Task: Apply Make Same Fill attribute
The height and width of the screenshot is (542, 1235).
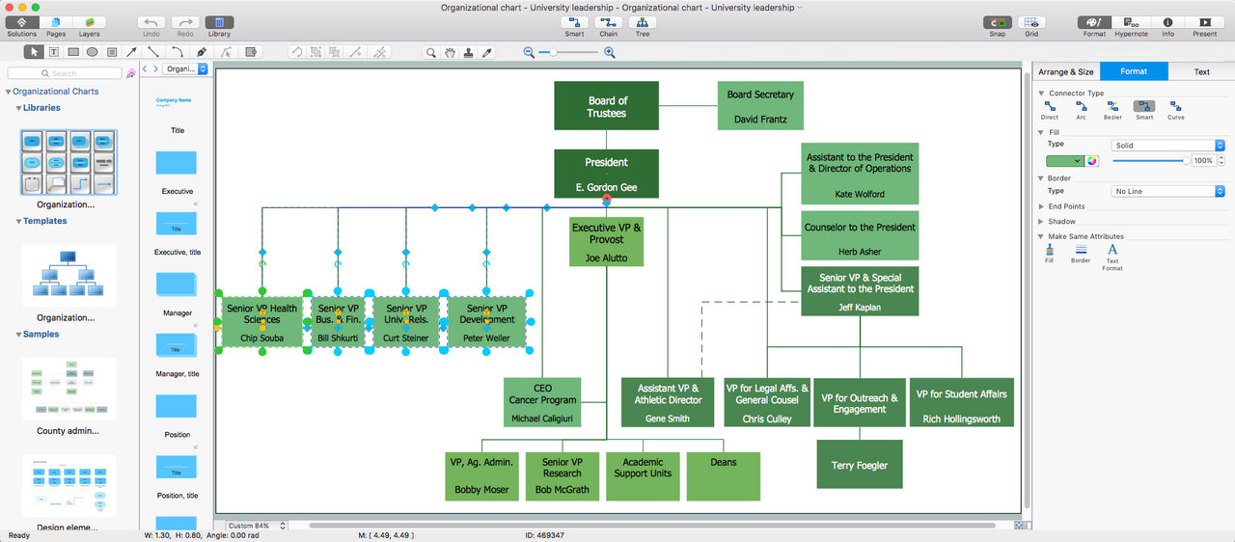Action: click(x=1050, y=253)
